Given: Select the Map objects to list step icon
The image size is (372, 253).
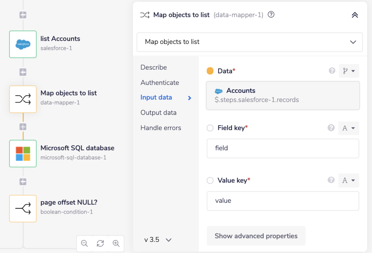Looking at the screenshot, I should click(23, 99).
